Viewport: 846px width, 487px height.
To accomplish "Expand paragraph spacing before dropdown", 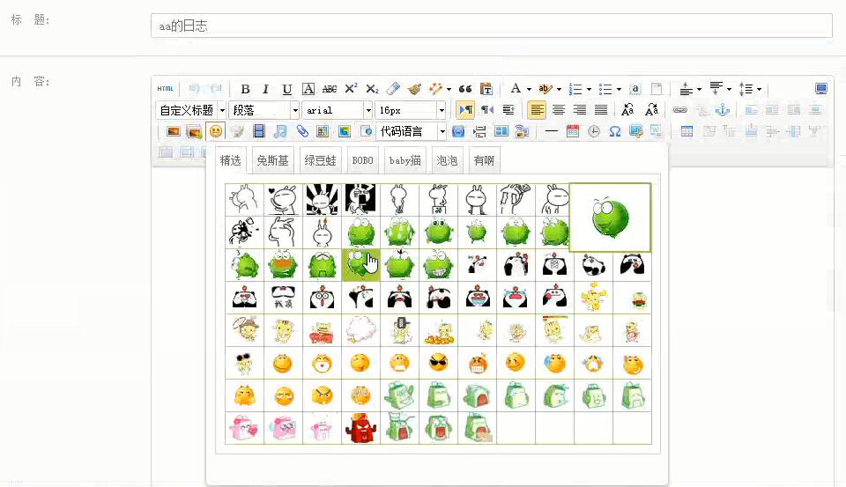I will (x=699, y=90).
